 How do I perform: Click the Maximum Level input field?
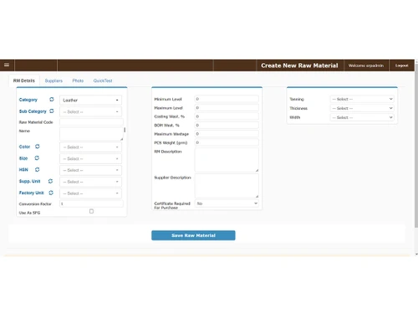pos(227,107)
